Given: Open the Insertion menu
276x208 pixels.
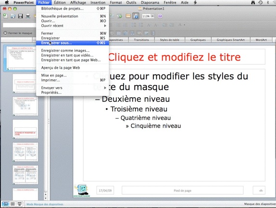Looking at the screenshot, I should tap(98, 2).
